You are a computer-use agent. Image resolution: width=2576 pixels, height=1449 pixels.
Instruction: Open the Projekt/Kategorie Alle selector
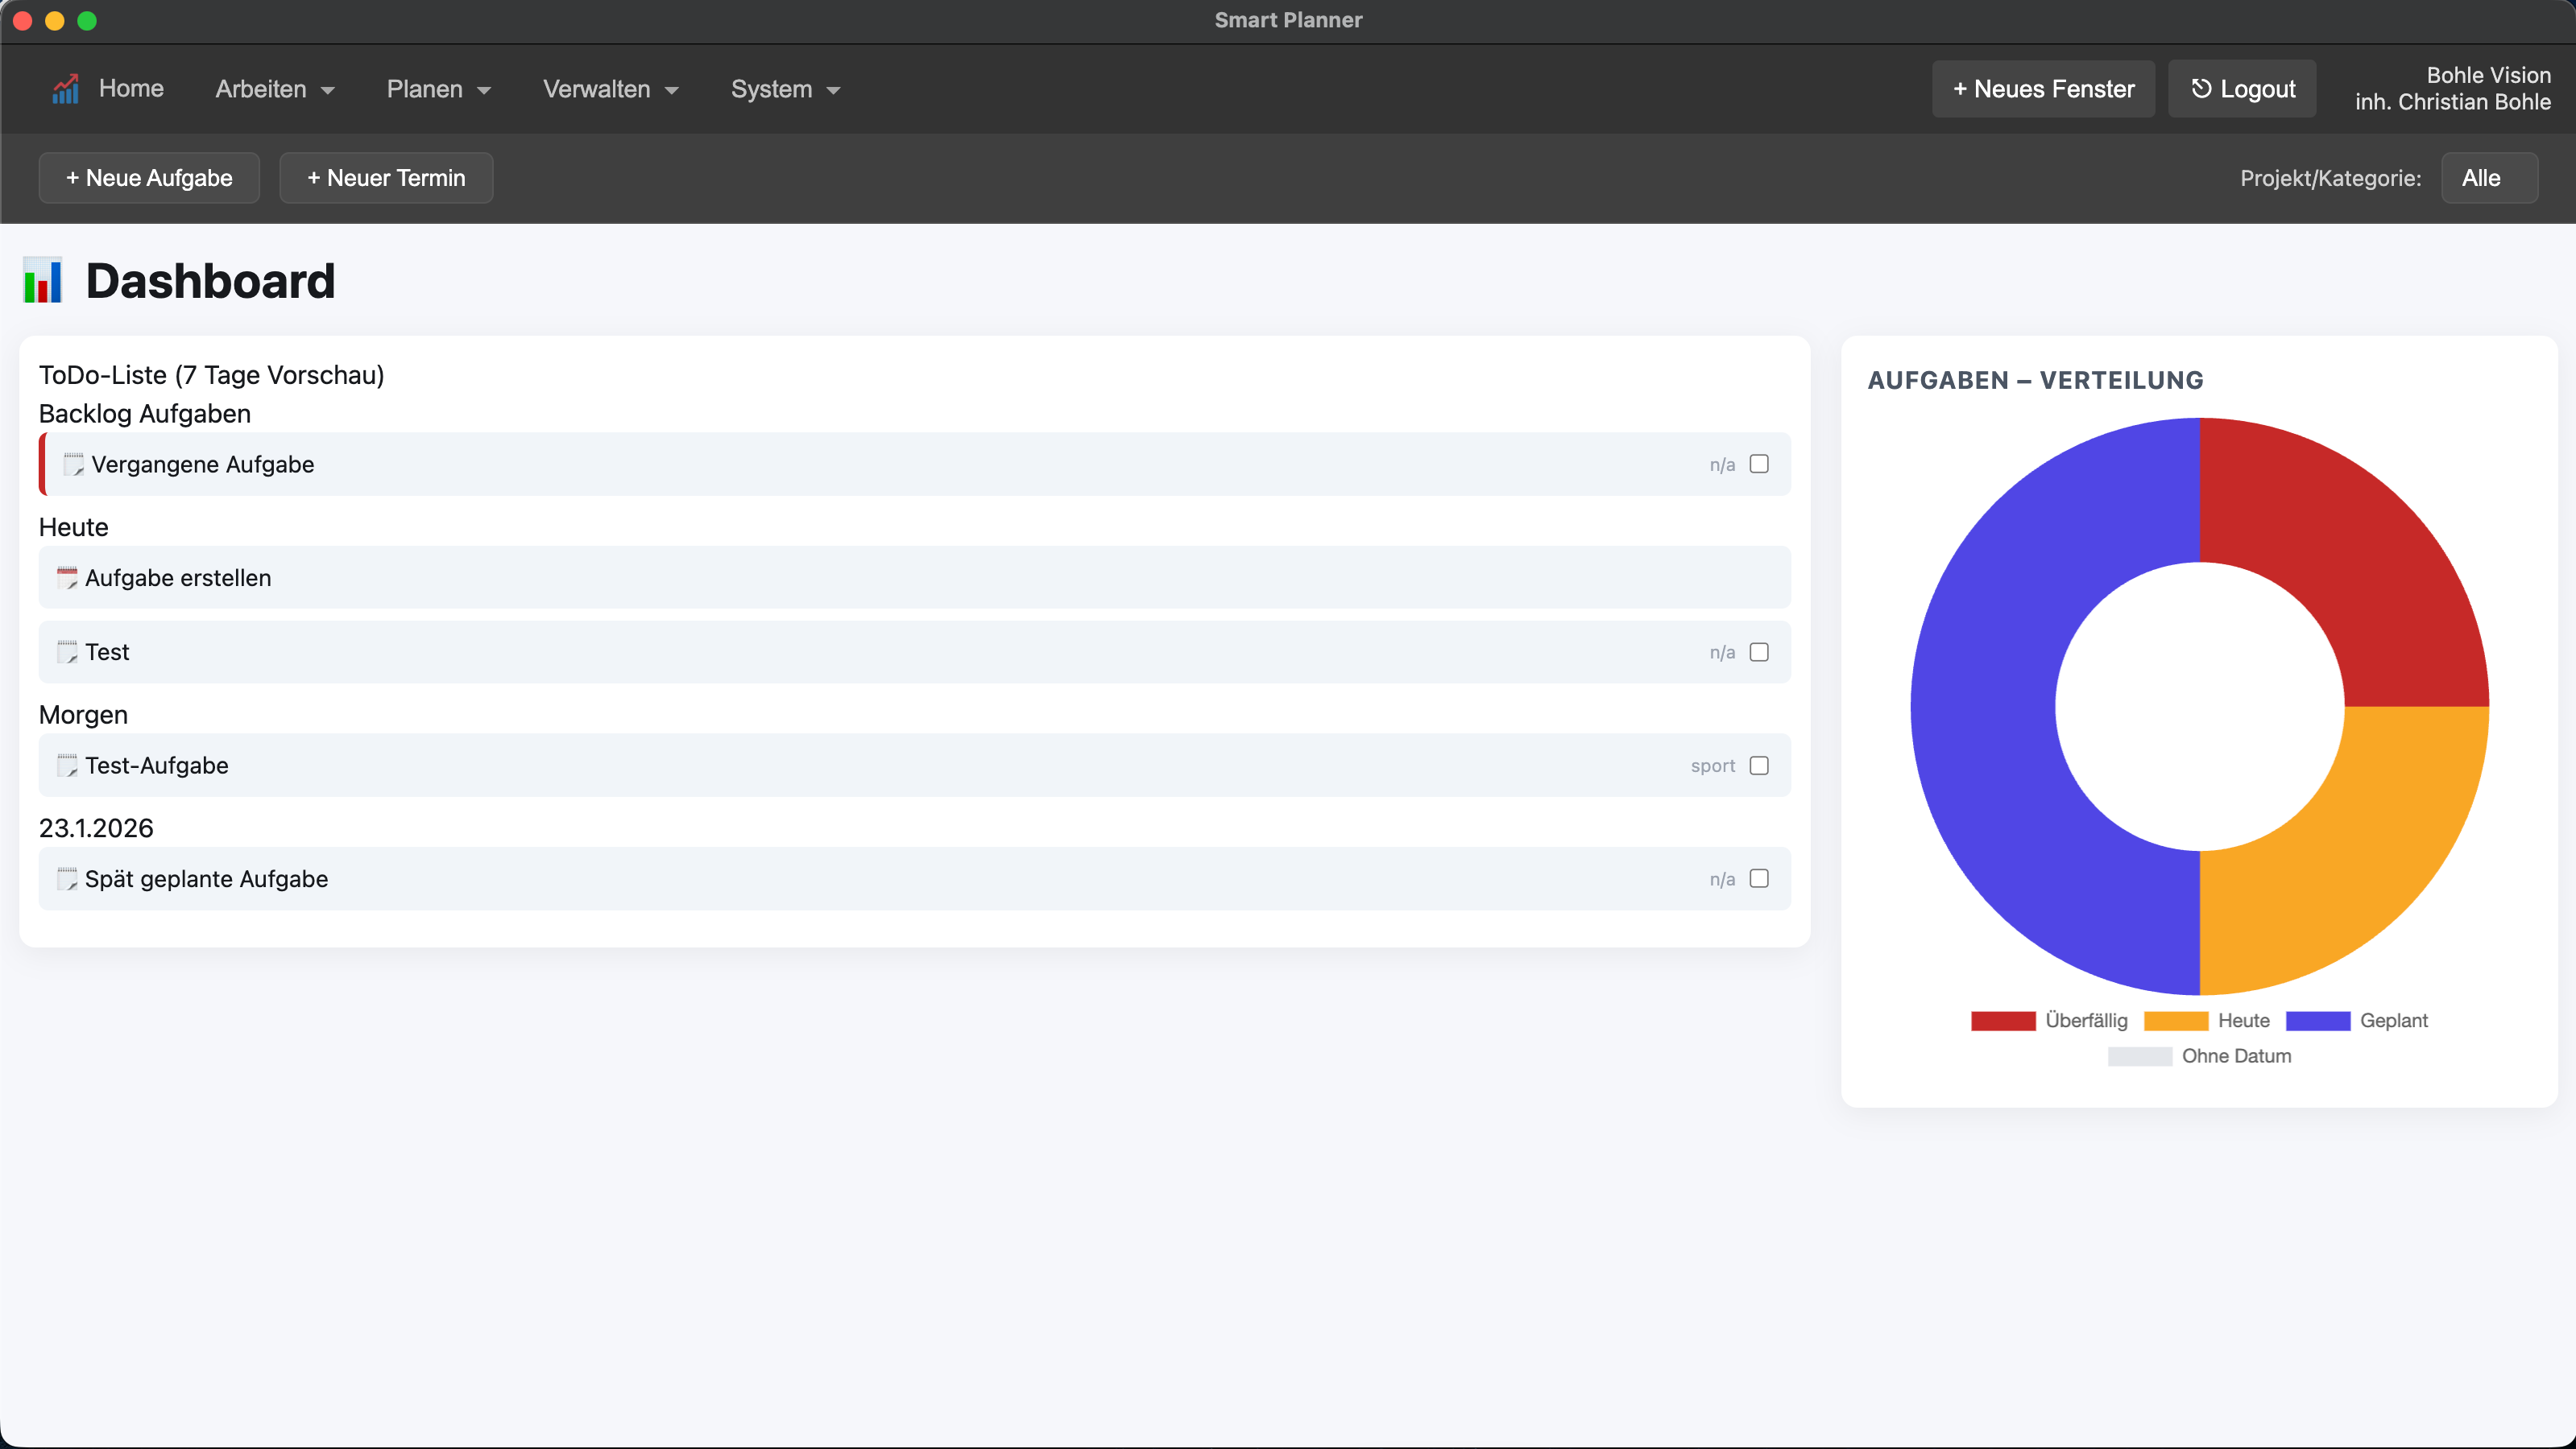(2488, 178)
